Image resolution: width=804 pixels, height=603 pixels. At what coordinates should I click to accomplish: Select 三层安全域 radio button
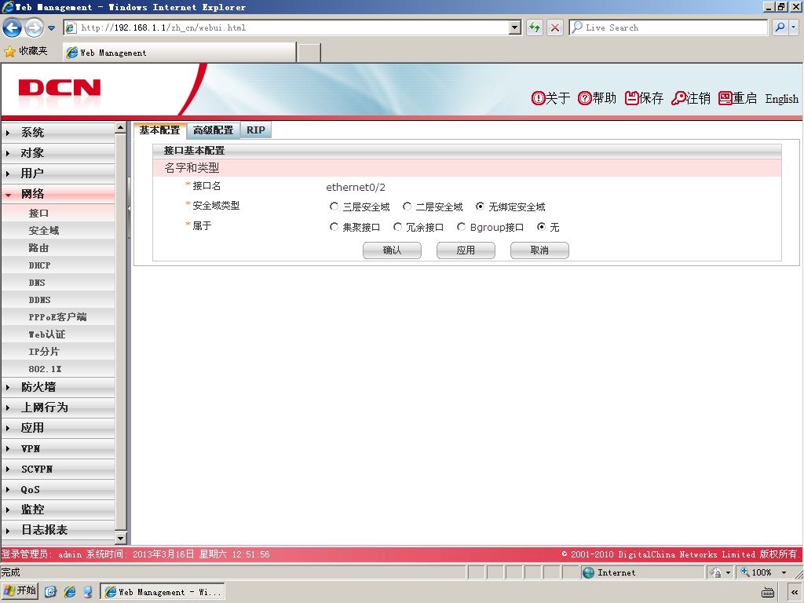point(334,206)
